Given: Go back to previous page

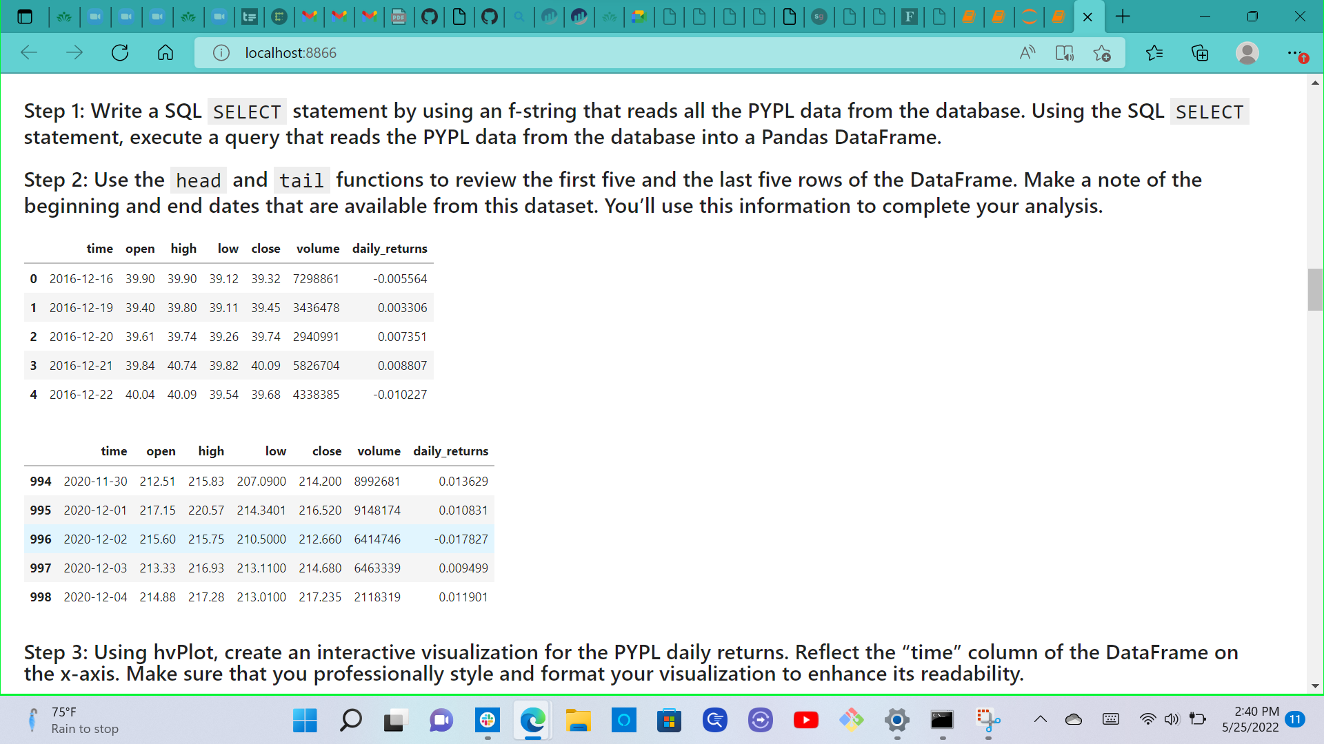Looking at the screenshot, I should coord(29,53).
